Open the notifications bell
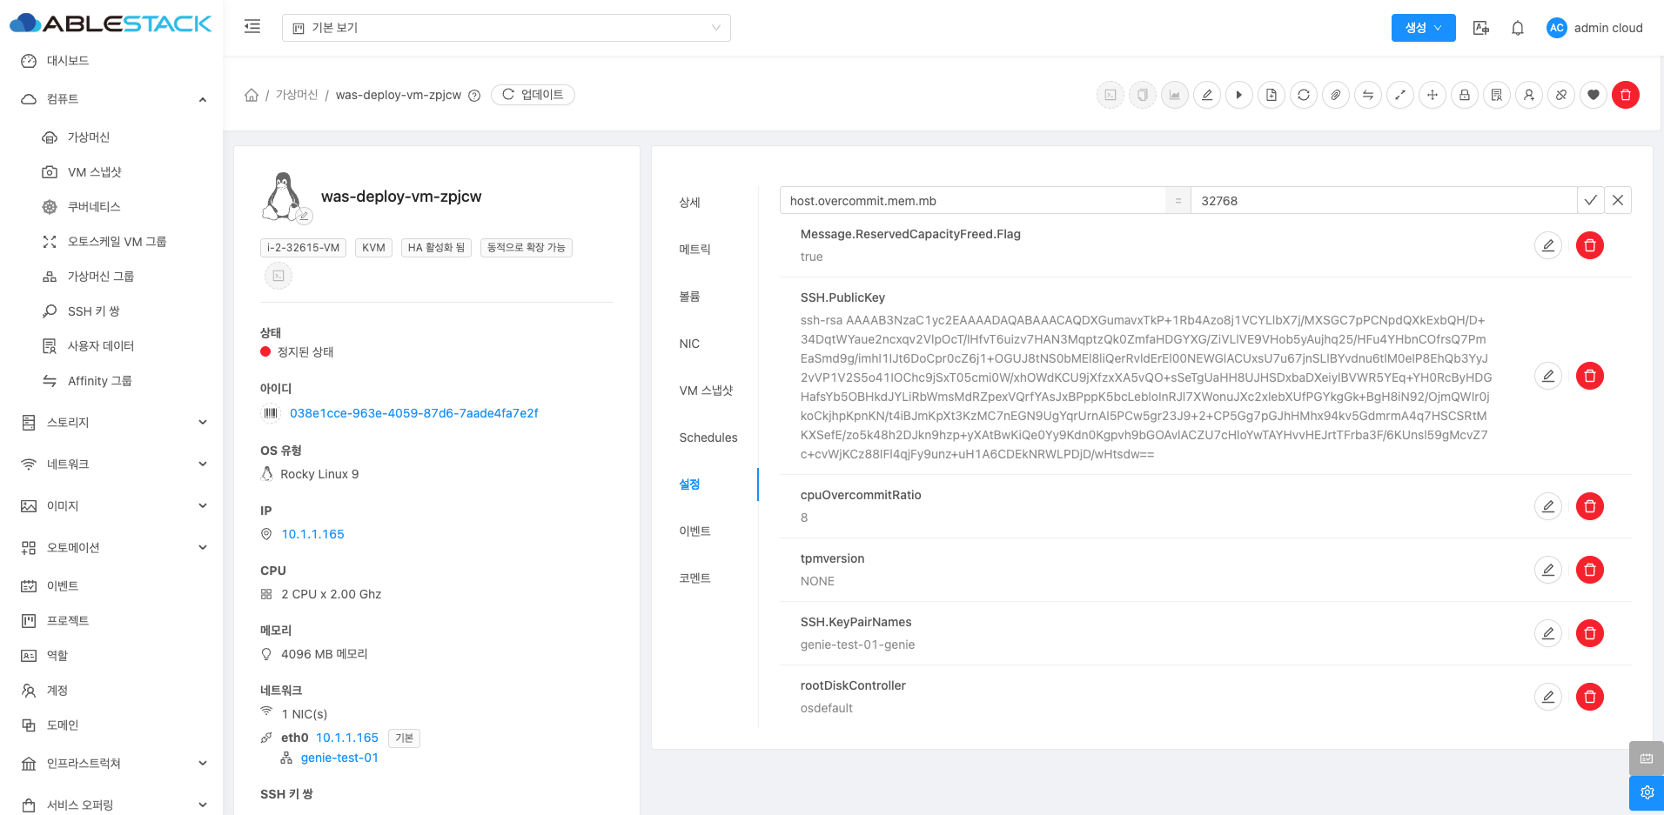Screen dimensions: 1664x815 (1517, 28)
